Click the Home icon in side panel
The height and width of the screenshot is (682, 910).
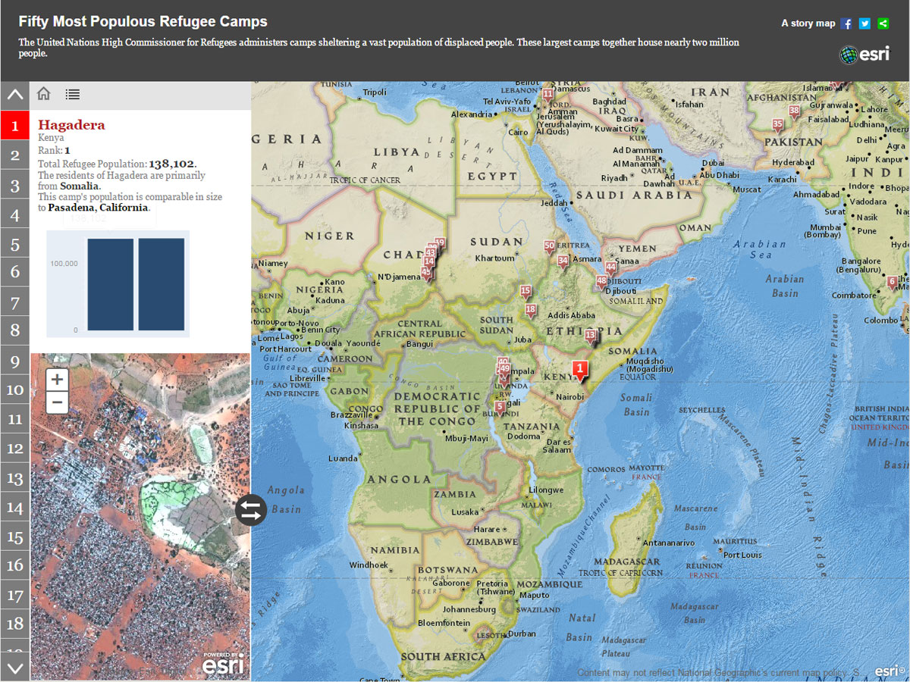click(x=44, y=94)
